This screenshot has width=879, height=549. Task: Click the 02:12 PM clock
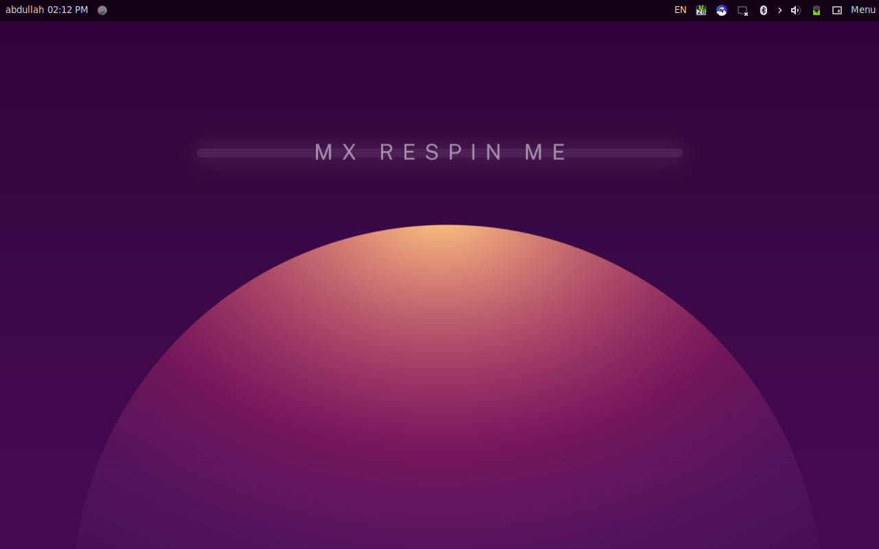coord(67,10)
